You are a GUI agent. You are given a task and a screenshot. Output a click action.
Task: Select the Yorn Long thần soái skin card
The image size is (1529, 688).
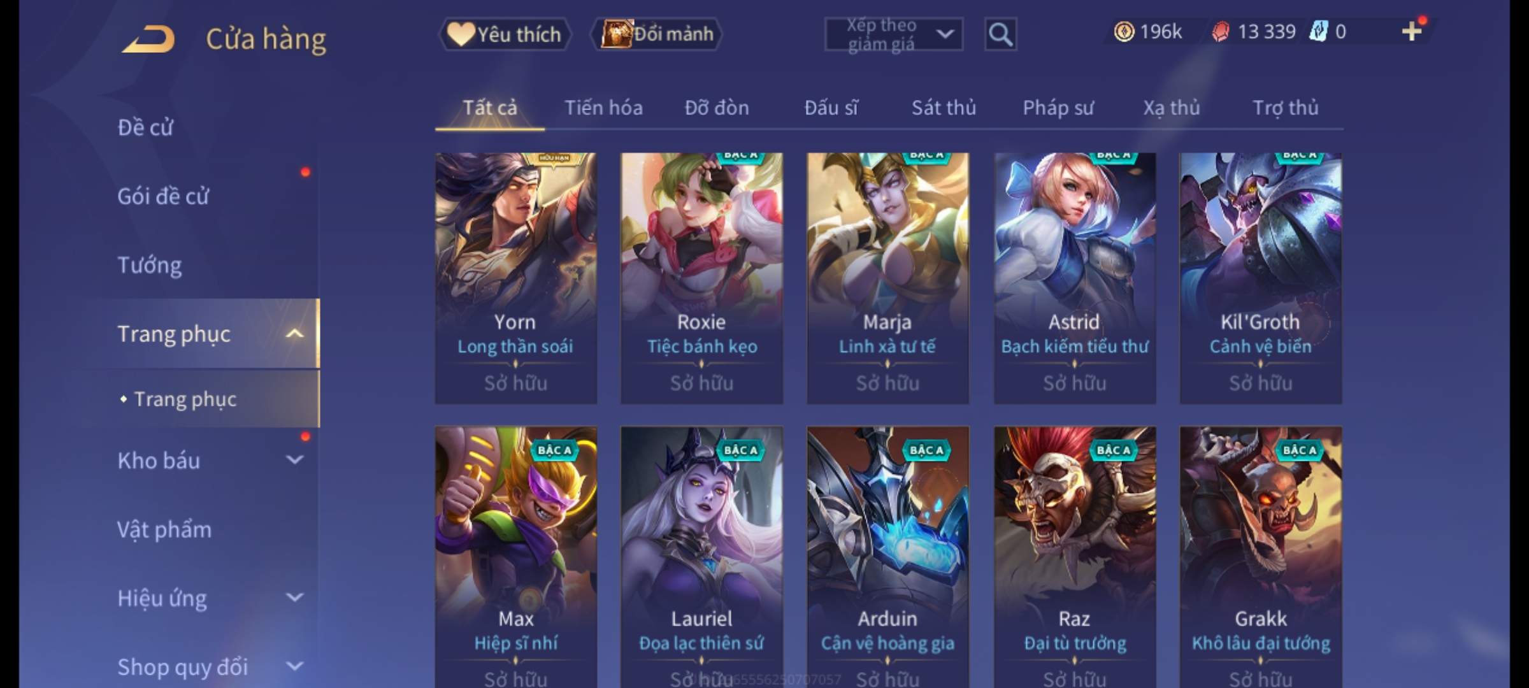pyautogui.click(x=516, y=278)
